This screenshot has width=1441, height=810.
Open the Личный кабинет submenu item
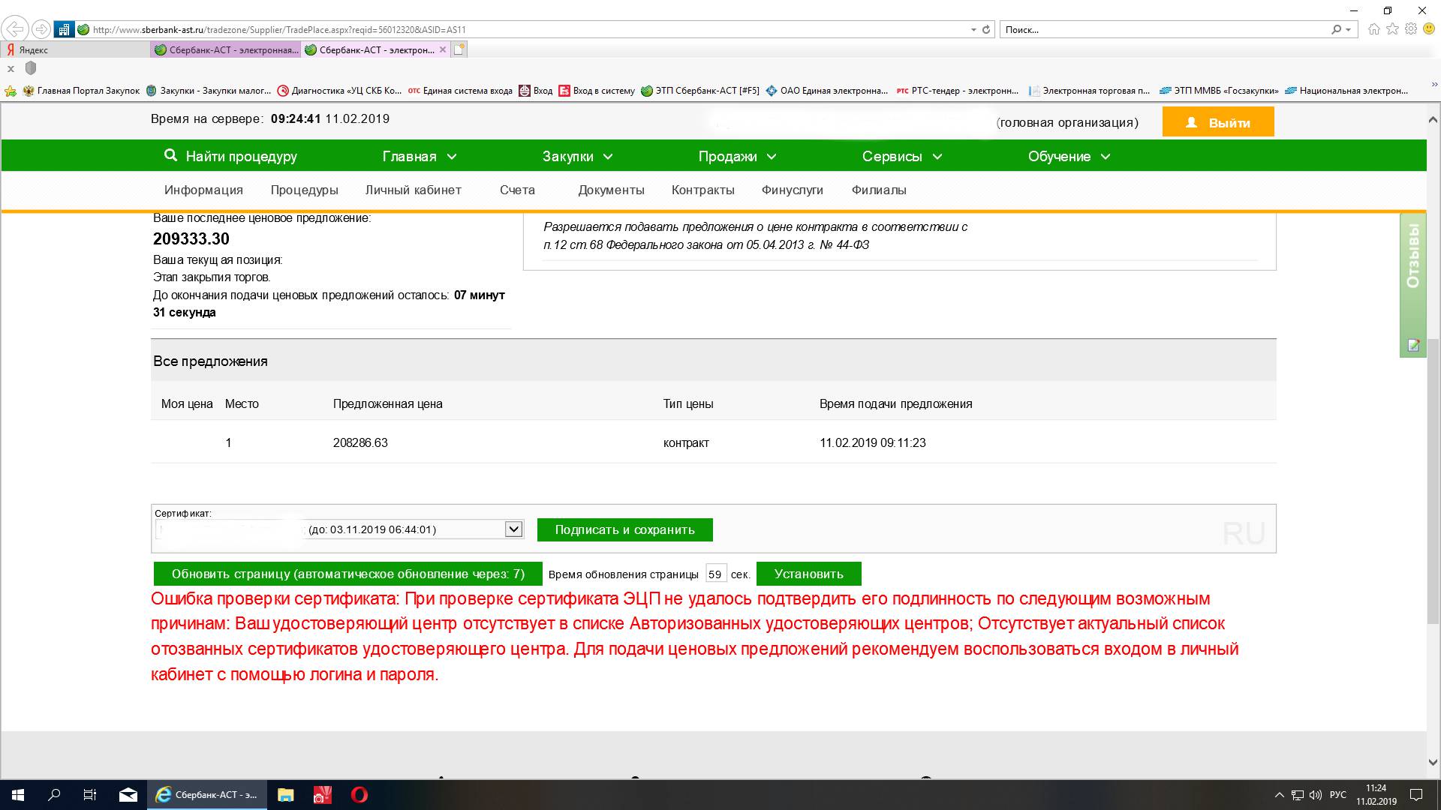(413, 190)
